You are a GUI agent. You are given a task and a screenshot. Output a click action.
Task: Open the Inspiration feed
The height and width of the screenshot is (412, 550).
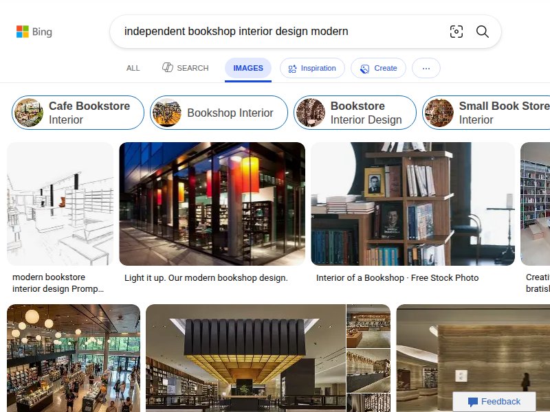pyautogui.click(x=312, y=68)
